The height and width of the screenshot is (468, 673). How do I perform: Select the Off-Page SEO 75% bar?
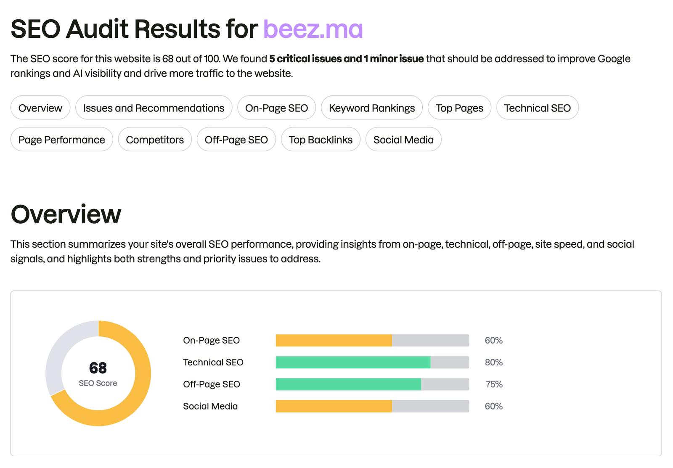click(372, 384)
